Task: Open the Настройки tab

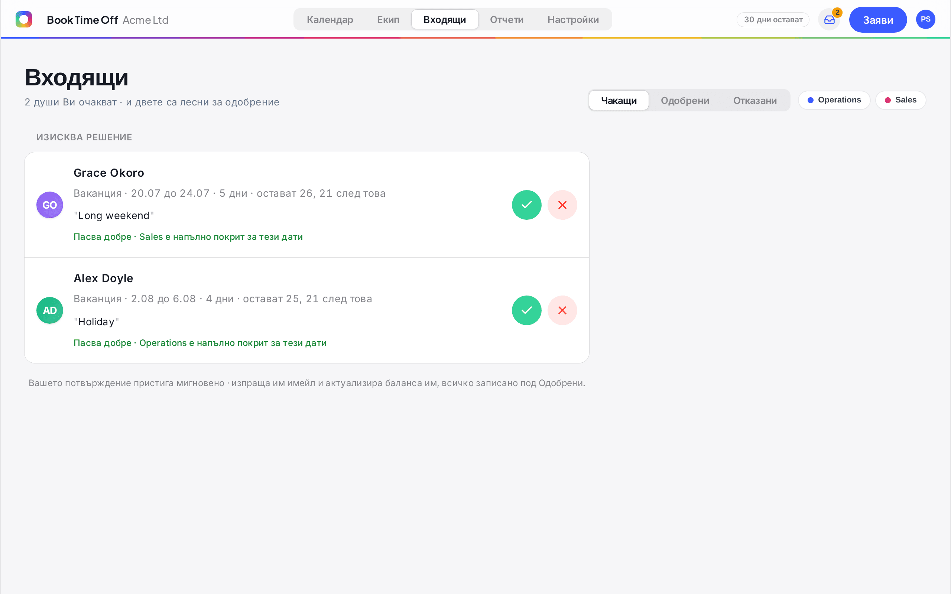Action: click(573, 20)
